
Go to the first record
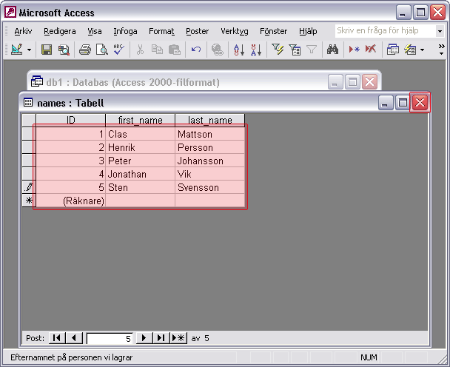click(x=57, y=338)
